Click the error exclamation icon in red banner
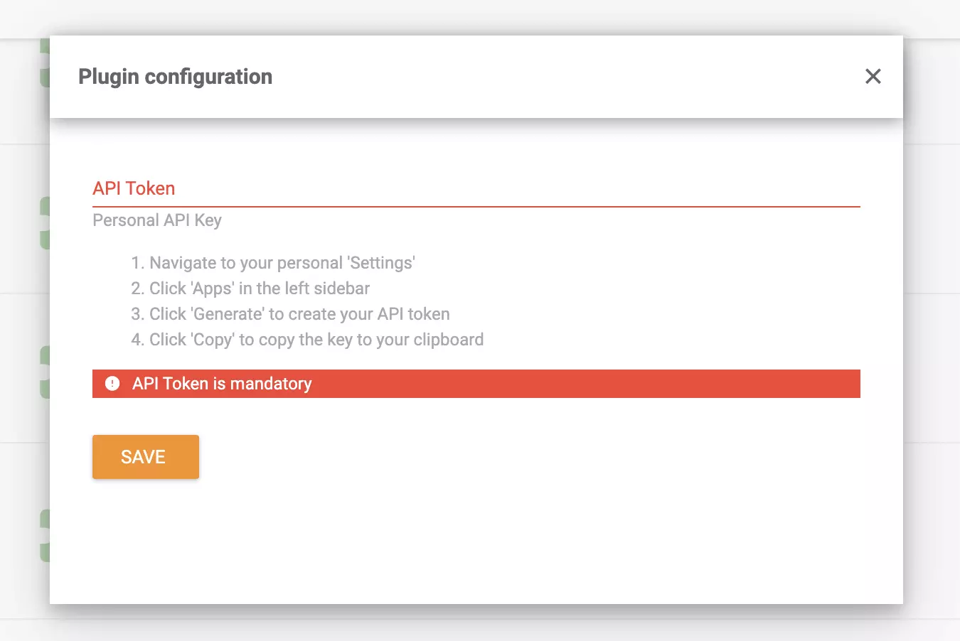This screenshot has height=641, width=960. coord(112,384)
